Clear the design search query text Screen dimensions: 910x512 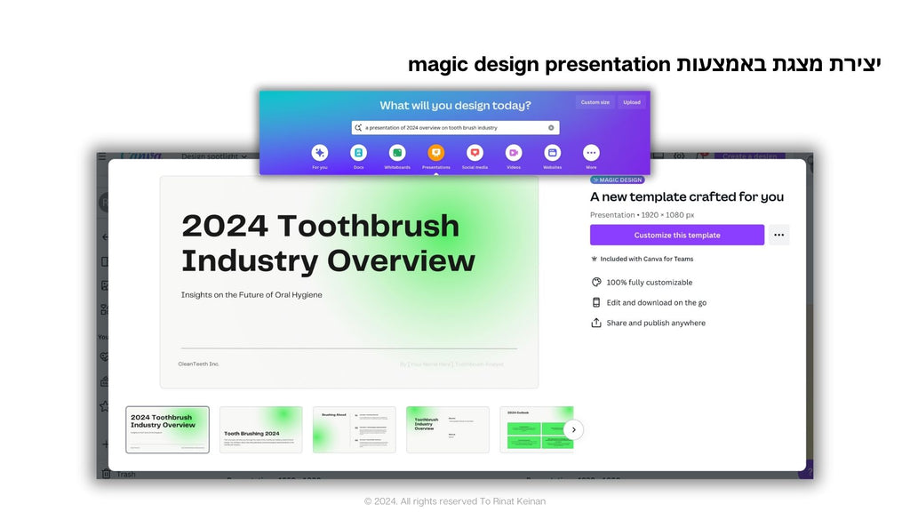[551, 128]
